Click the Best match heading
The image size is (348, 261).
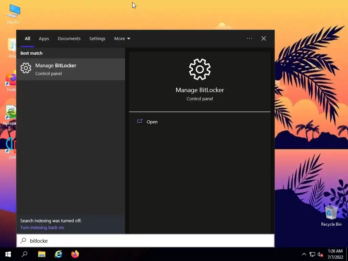[31, 53]
